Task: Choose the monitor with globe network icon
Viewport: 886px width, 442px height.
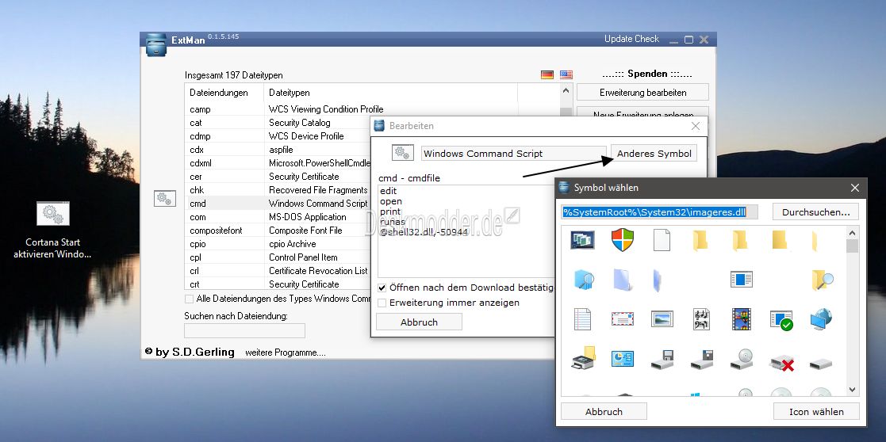Action: [821, 319]
